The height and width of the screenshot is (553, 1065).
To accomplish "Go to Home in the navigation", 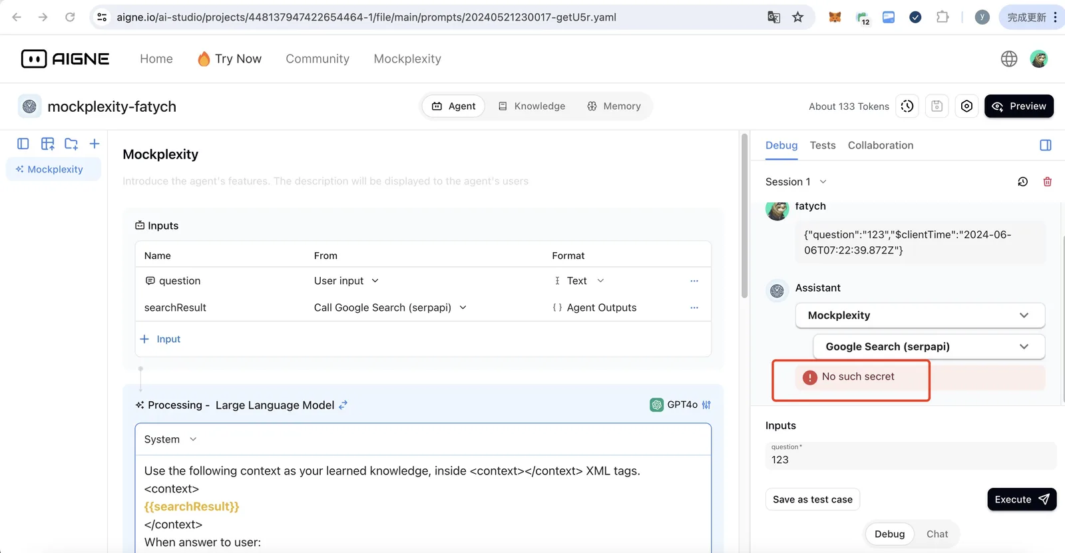I will coord(156,59).
